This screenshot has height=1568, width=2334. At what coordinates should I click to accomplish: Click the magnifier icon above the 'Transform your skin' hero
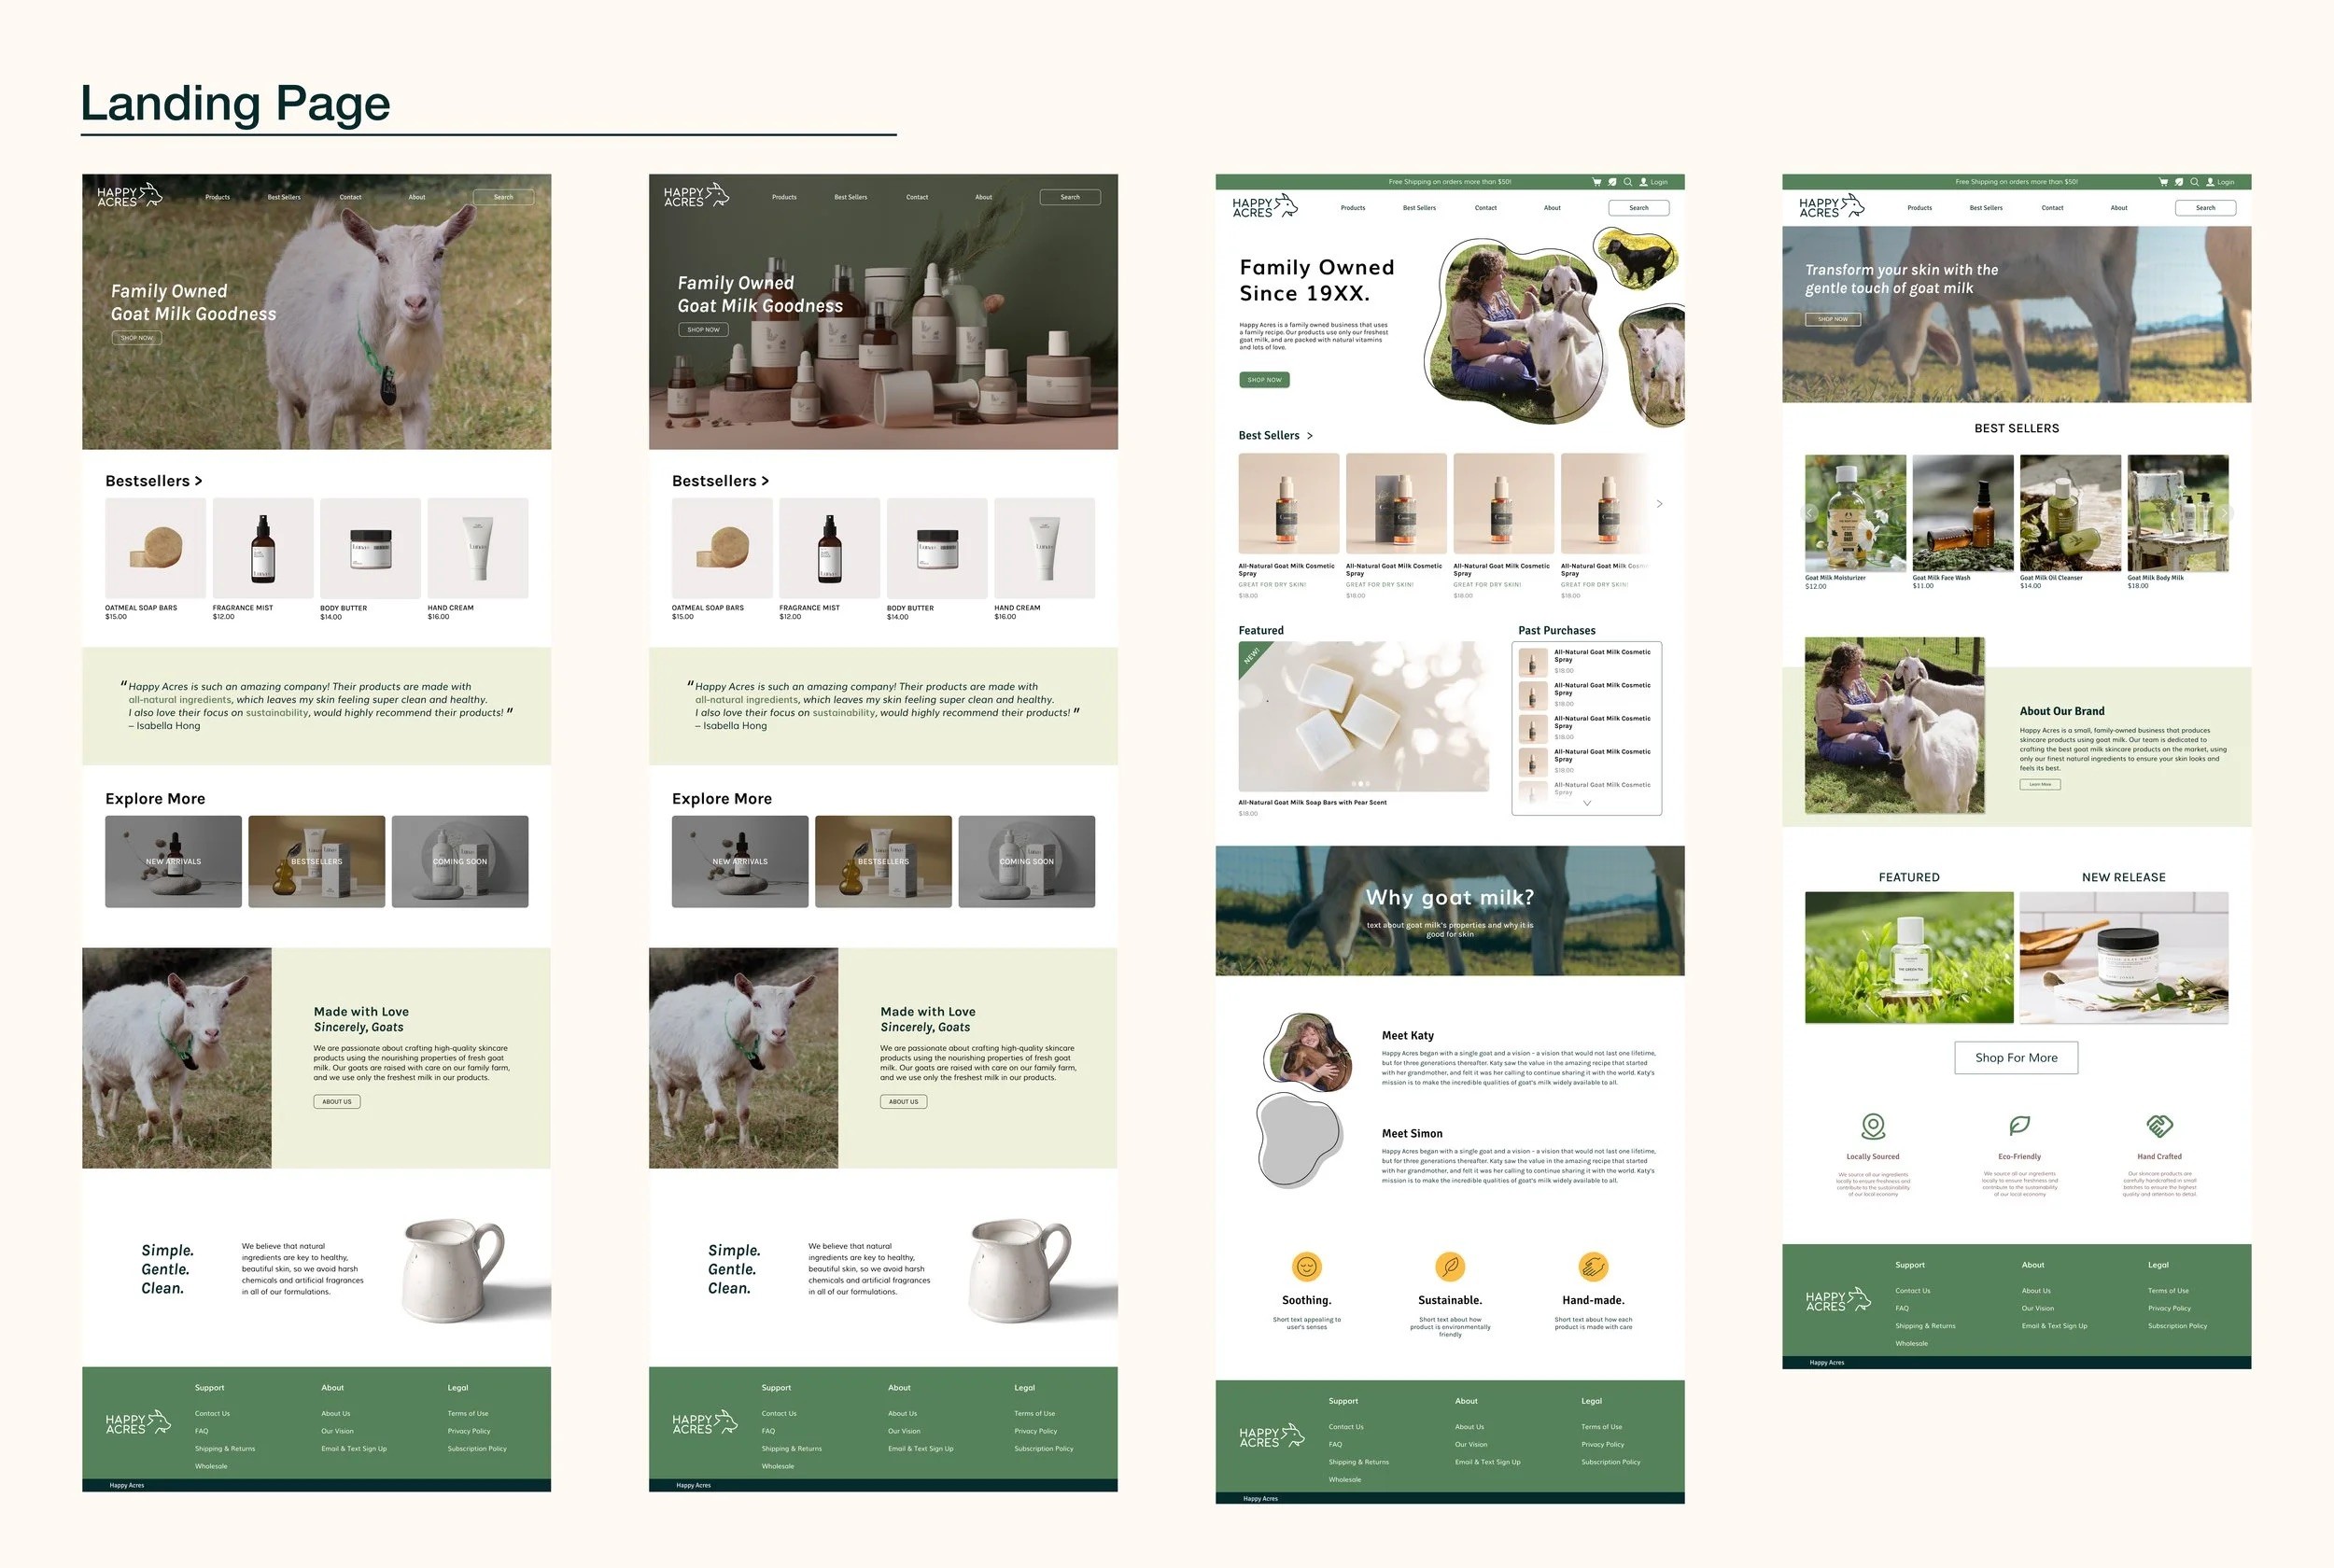point(2194,182)
